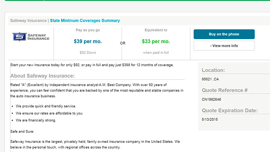Viewport: 270px width, 152px height.
Task: Click the OR divider between prices
Action: (123, 43)
